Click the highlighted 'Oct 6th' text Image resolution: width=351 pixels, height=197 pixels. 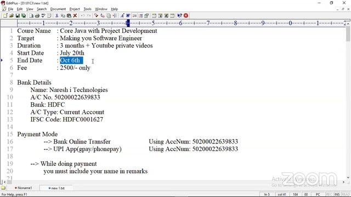point(71,60)
